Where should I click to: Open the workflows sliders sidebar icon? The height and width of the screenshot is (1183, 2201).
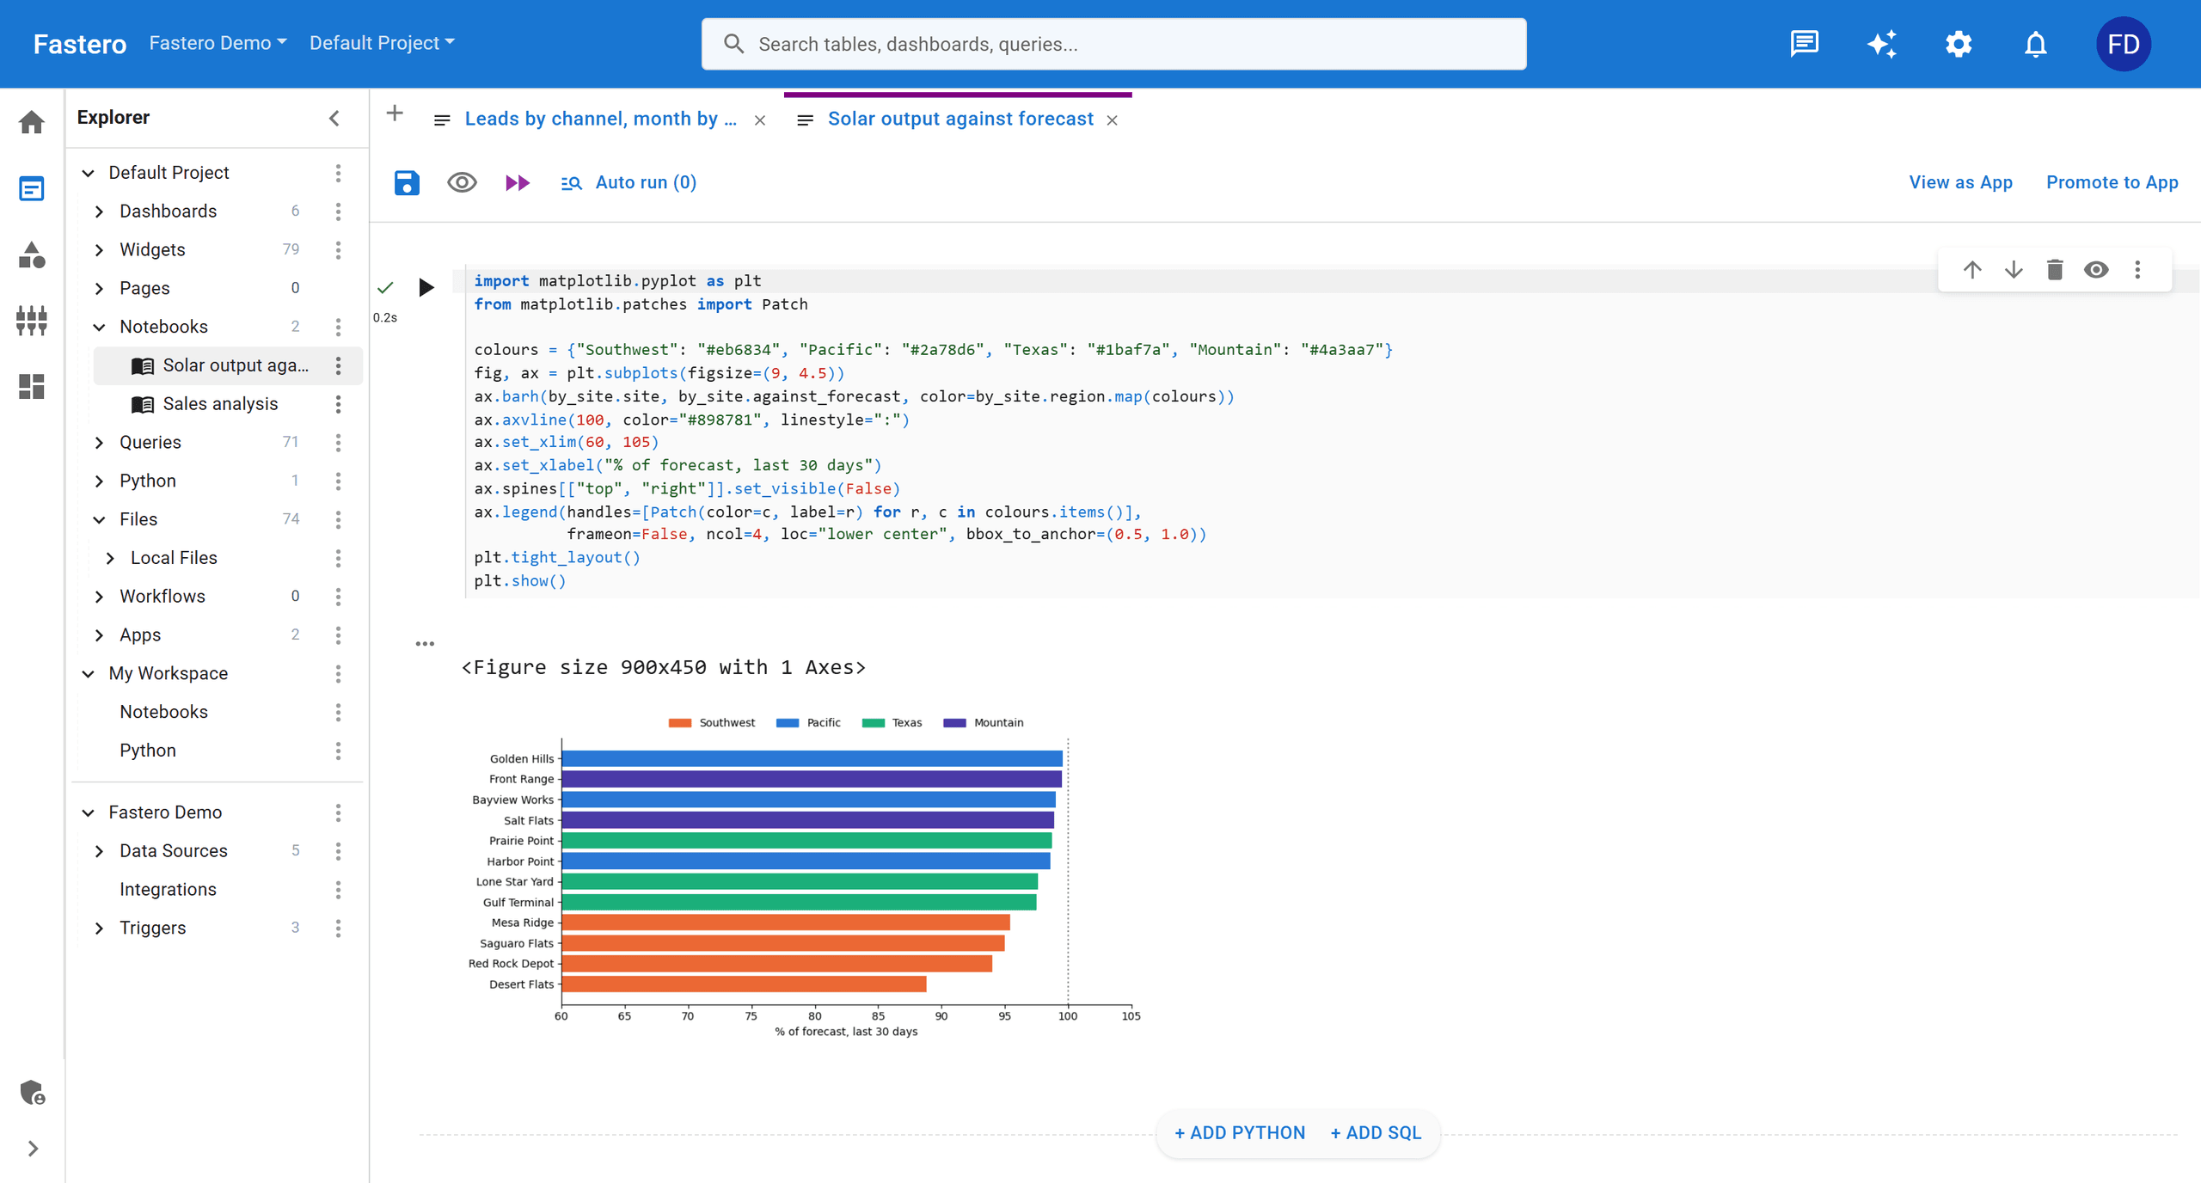pos(32,321)
